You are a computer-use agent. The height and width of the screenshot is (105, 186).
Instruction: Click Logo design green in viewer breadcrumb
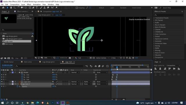[x=44, y=15]
